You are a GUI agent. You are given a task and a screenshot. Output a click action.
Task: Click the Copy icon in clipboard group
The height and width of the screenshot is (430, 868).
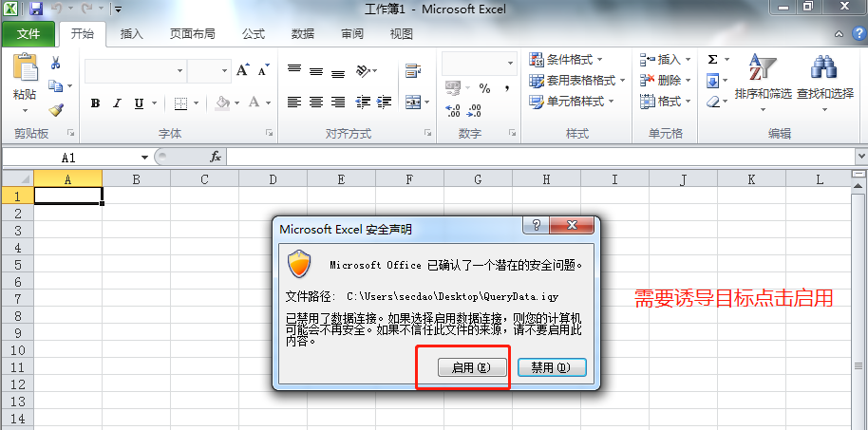tap(55, 85)
